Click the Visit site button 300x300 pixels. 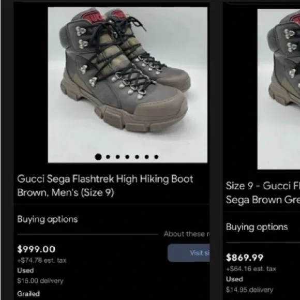[x=189, y=253]
